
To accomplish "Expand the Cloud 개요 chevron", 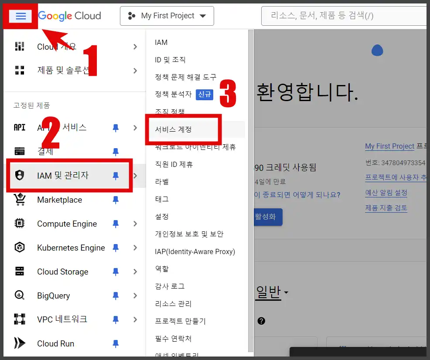I will pyautogui.click(x=135, y=47).
